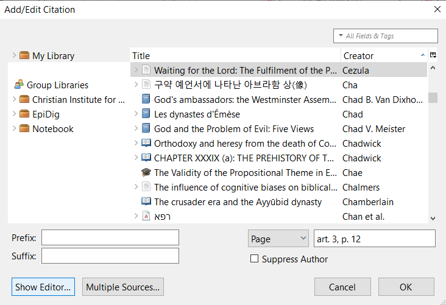Click the Multiple Sources button
446x305 pixels.
pyautogui.click(x=123, y=287)
